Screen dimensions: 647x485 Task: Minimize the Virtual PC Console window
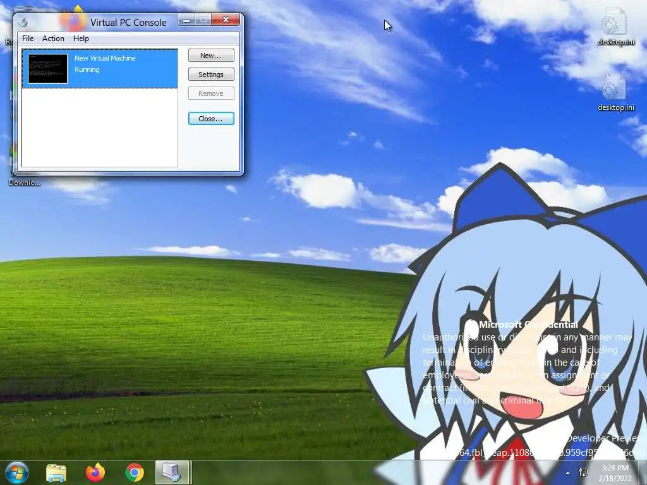tap(186, 20)
